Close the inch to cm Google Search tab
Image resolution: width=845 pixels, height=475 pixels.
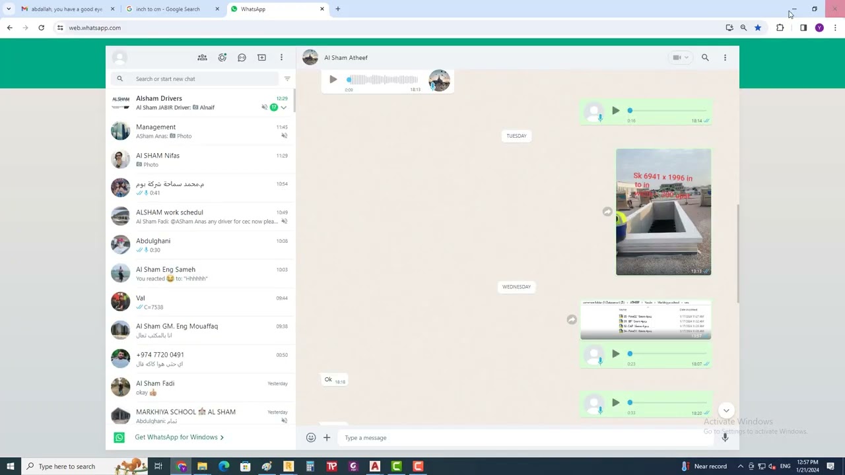(217, 9)
